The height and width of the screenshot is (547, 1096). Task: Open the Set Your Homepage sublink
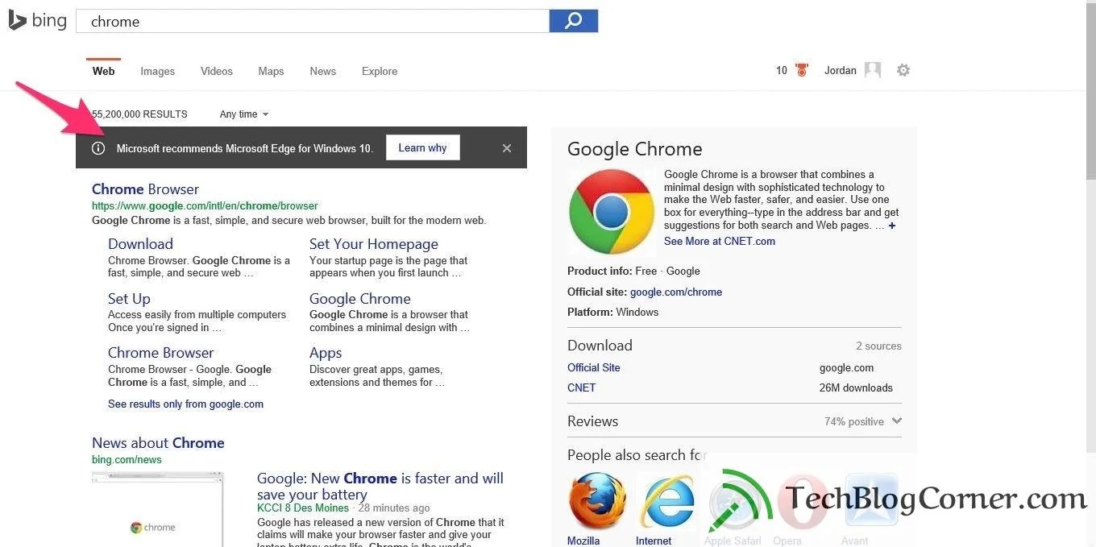point(374,244)
